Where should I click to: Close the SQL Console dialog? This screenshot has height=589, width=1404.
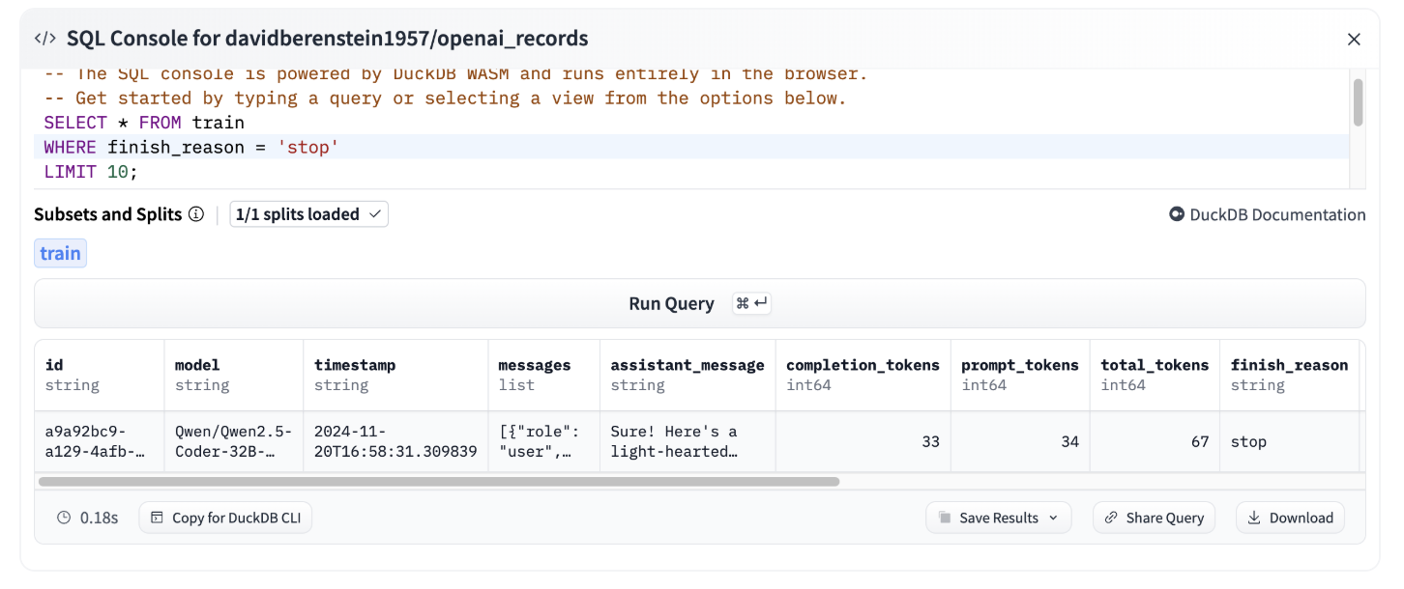tap(1354, 40)
